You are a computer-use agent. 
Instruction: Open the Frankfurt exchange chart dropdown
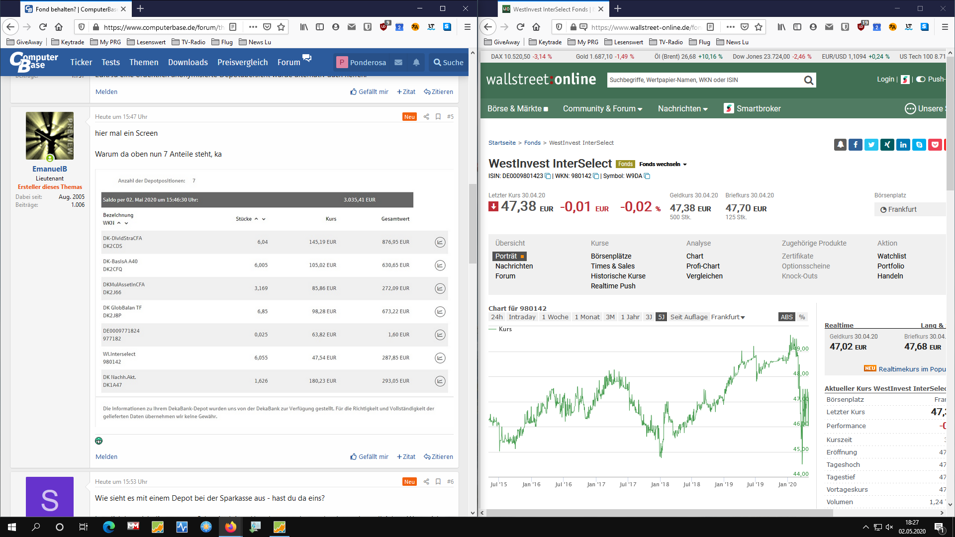coord(728,317)
